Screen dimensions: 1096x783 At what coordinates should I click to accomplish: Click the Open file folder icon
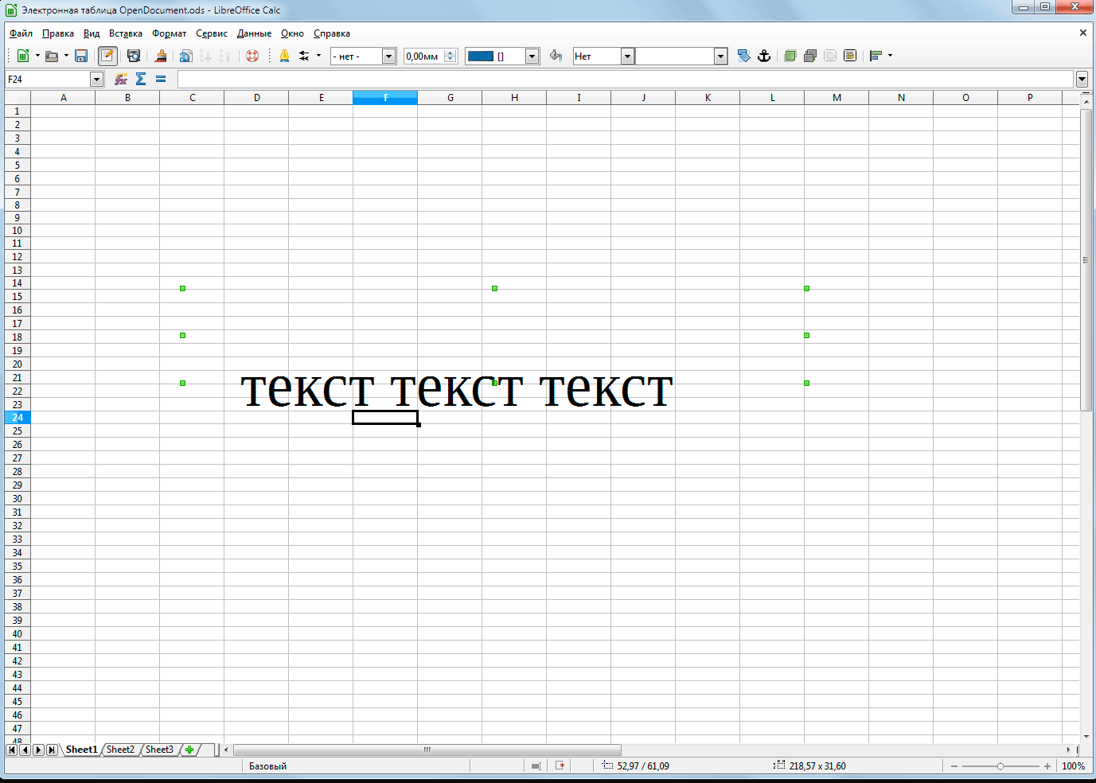click(52, 56)
